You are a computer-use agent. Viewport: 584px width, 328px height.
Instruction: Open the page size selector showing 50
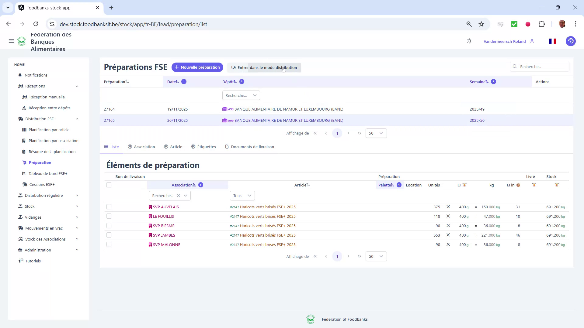[x=376, y=133]
